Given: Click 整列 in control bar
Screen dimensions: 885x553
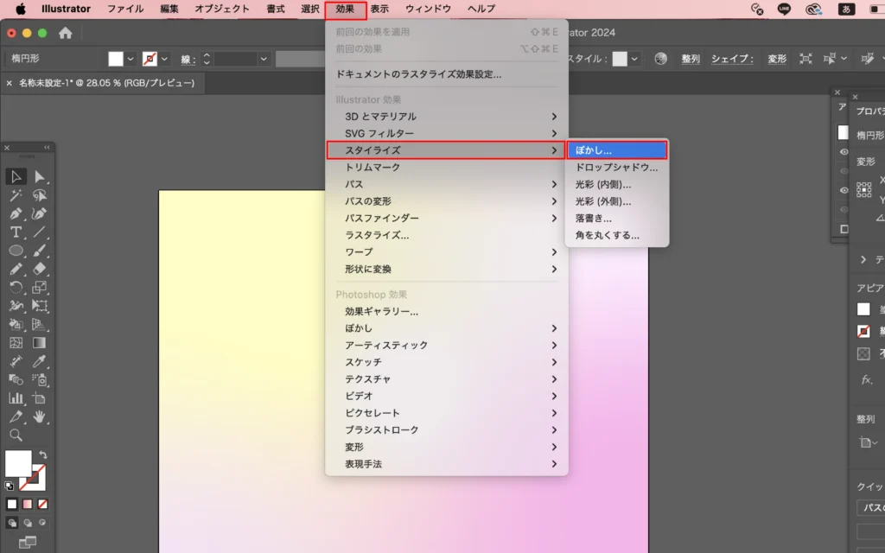Looking at the screenshot, I should [x=691, y=59].
